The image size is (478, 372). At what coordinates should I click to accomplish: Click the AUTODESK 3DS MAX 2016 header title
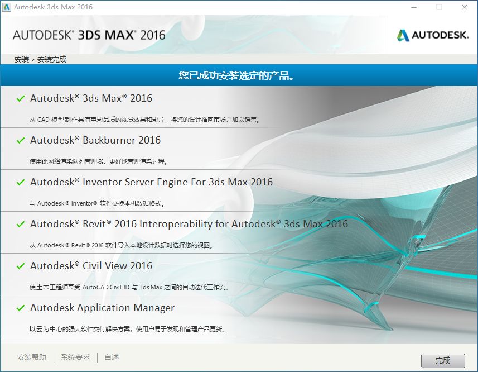pos(89,35)
